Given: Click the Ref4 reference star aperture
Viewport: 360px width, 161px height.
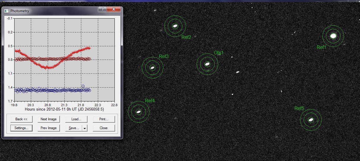Looking at the screenshot, I should tap(138, 111).
